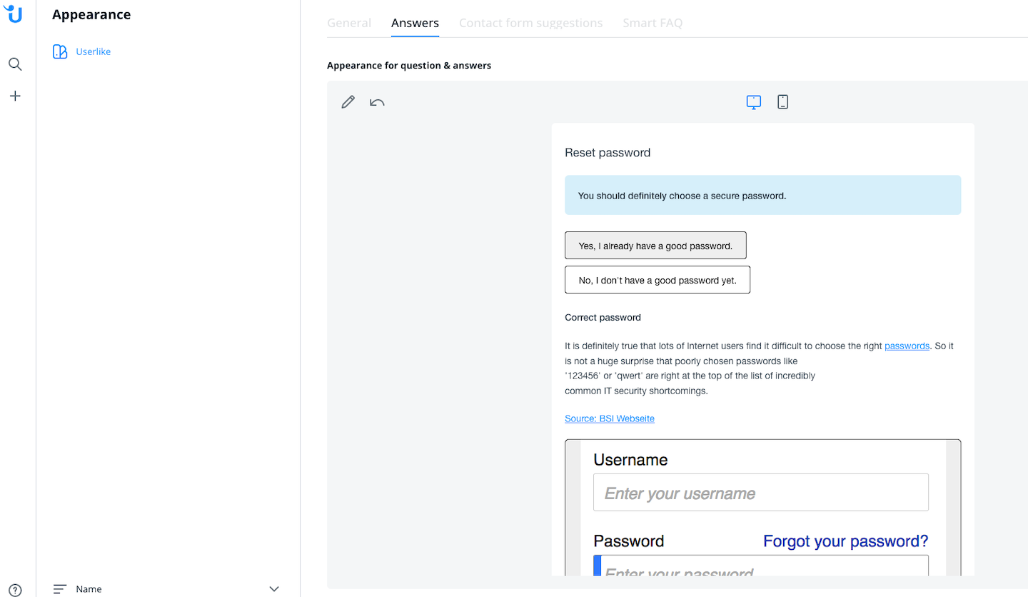The width and height of the screenshot is (1028, 597).
Task: Switch to desktop preview mode
Action: pyautogui.click(x=754, y=102)
